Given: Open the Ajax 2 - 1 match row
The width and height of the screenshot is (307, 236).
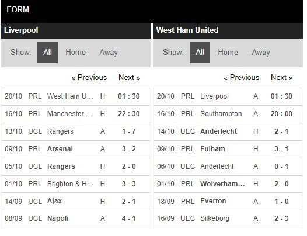Looking at the screenshot, I should point(76,202).
